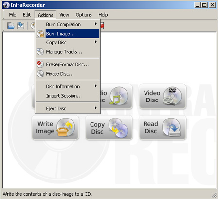Click the Read Disc button
The height and width of the screenshot is (199, 218).
[x=163, y=127]
